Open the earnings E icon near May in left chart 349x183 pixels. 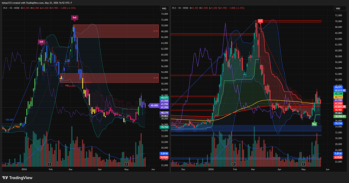126,164
